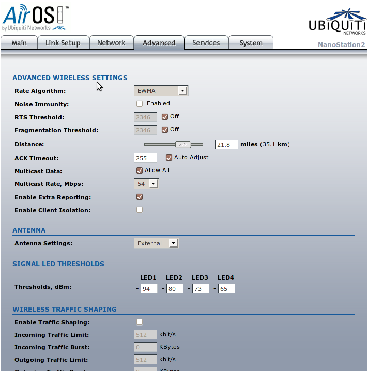Viewport: 368px width, 371px height.
Task: Click the Antenna section heading
Action: (x=29, y=230)
